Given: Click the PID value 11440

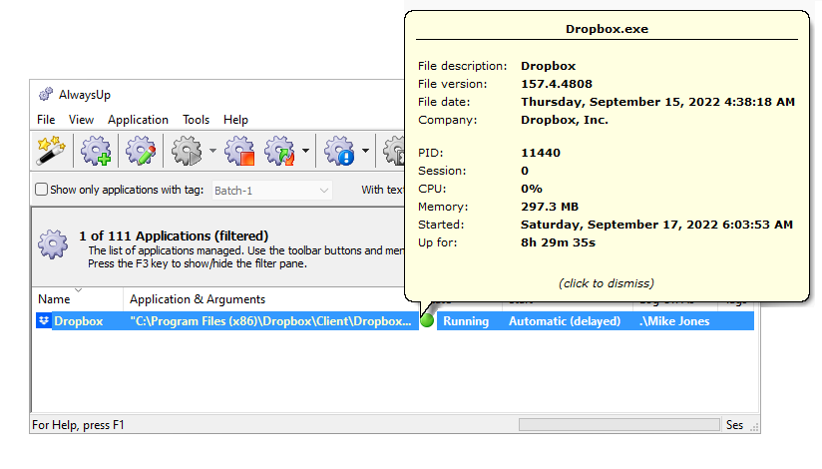Looking at the screenshot, I should tap(541, 153).
